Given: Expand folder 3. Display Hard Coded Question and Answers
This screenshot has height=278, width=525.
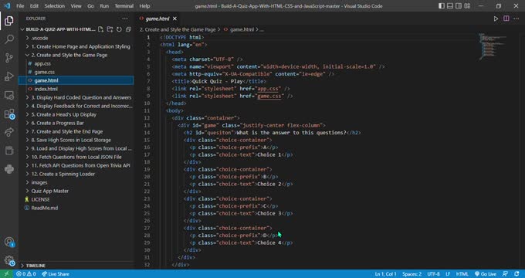Looking at the screenshot, I should coord(76,97).
